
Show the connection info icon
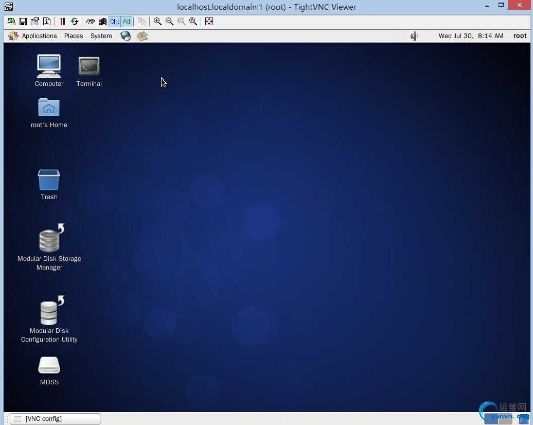tap(47, 22)
